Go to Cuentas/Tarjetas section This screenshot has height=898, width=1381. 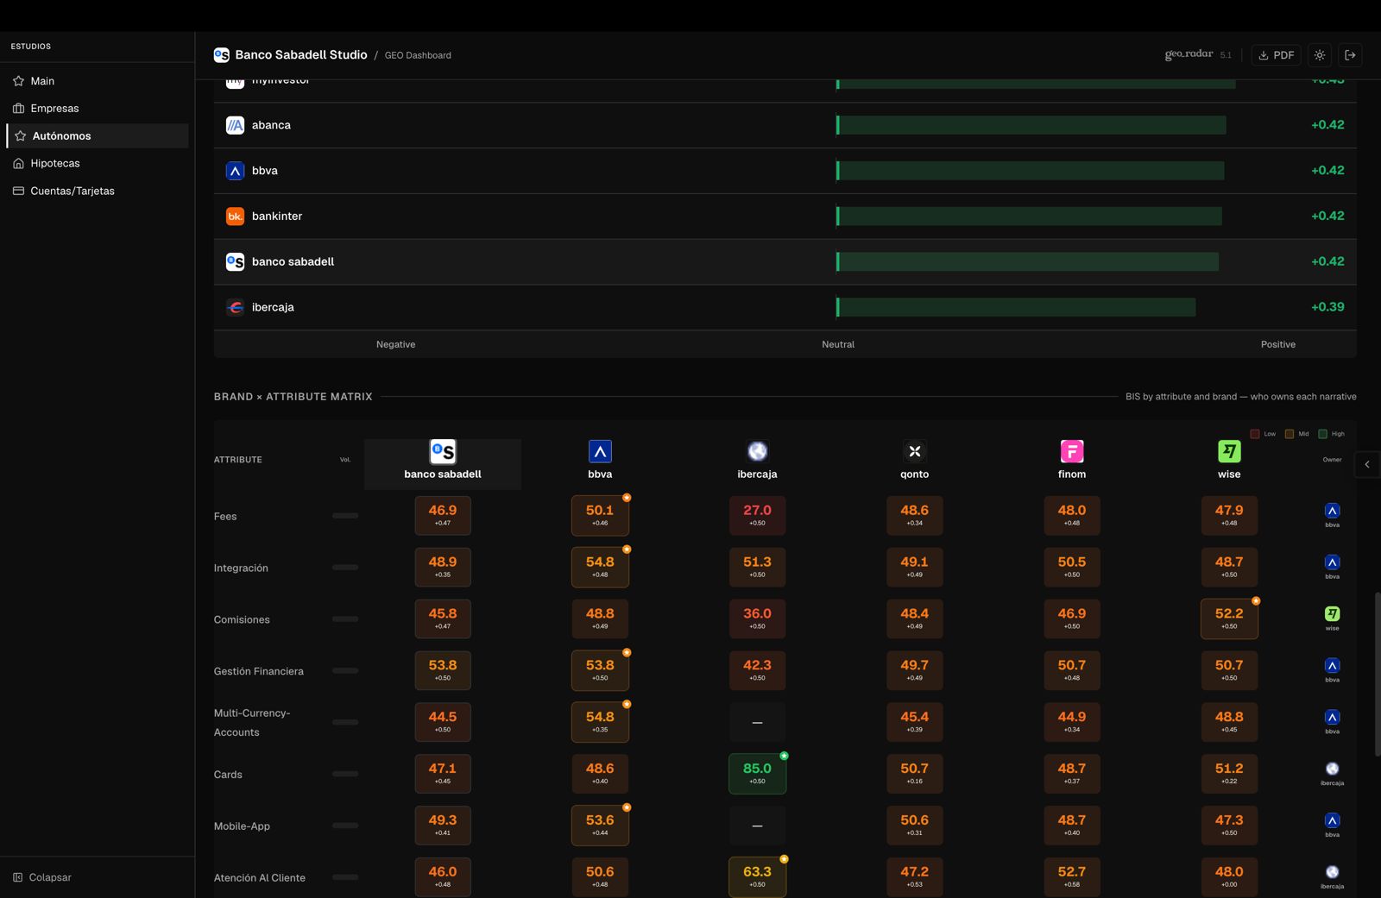(x=72, y=191)
